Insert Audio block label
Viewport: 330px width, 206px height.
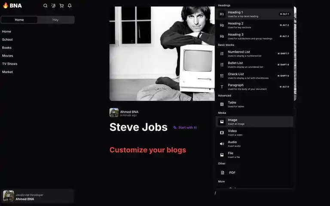coord(232,142)
